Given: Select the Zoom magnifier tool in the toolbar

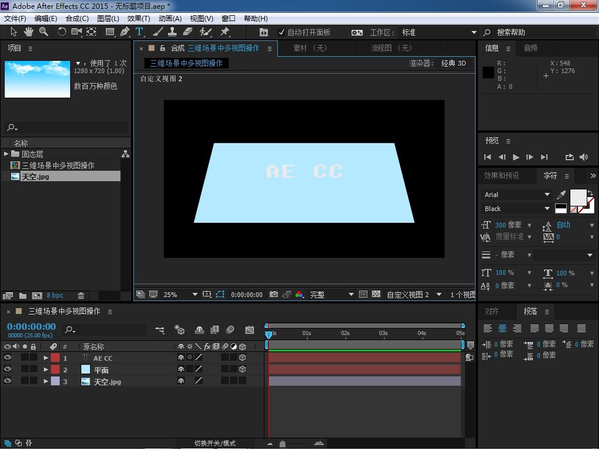Looking at the screenshot, I should (43, 32).
